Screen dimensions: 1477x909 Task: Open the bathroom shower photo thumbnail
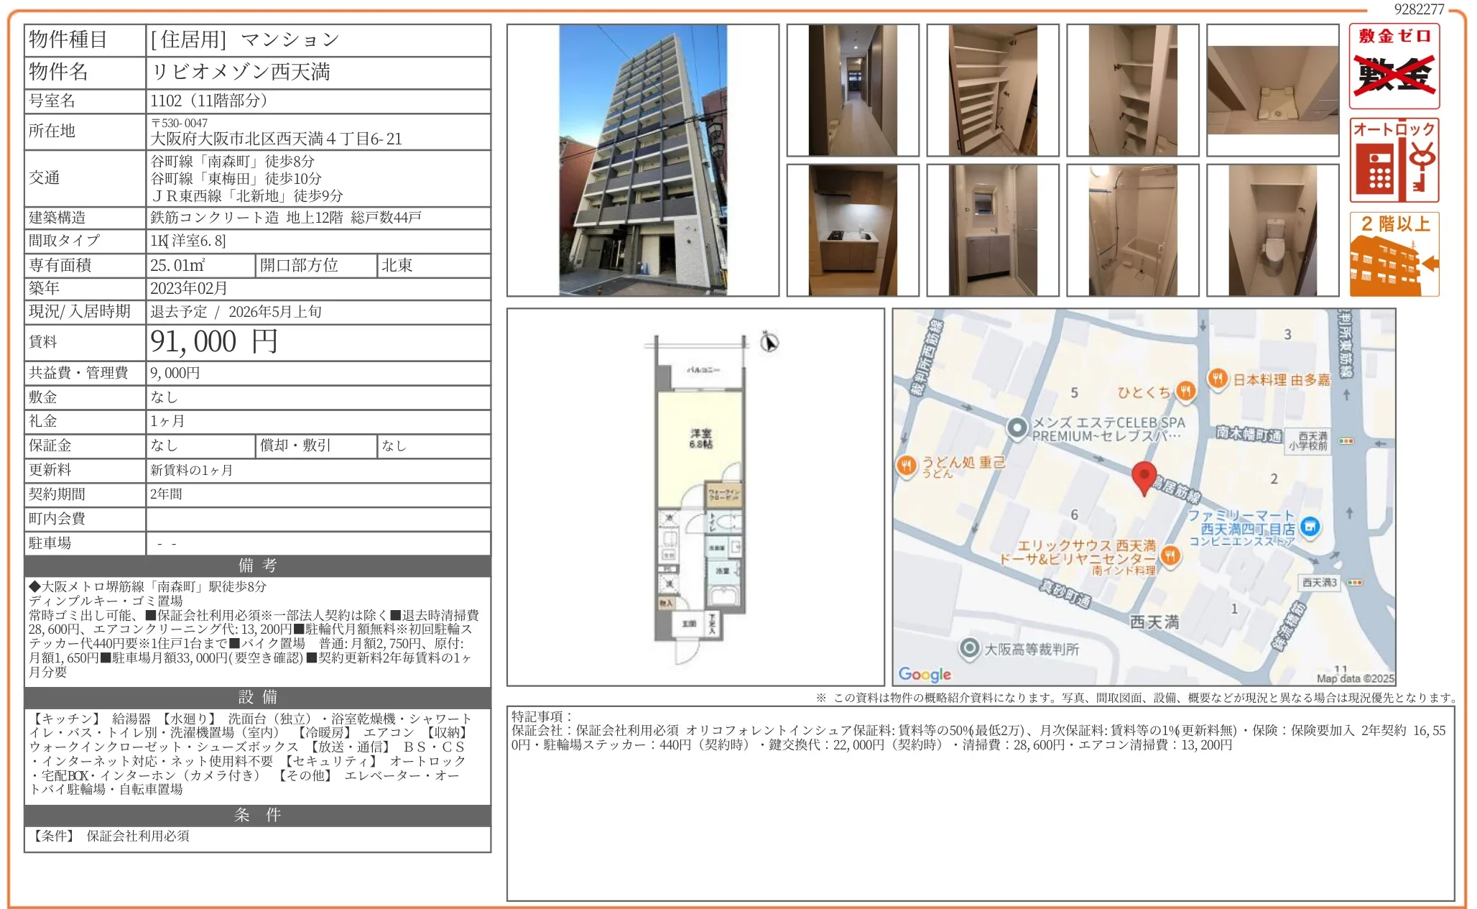pyautogui.click(x=1132, y=230)
